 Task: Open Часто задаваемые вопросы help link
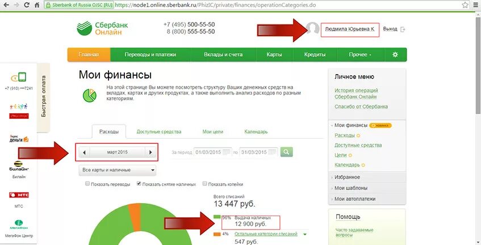354,233
